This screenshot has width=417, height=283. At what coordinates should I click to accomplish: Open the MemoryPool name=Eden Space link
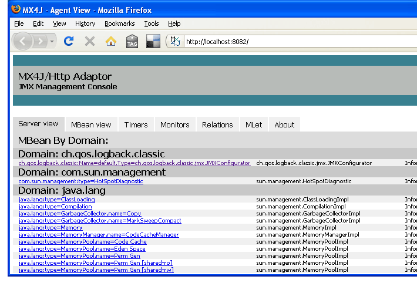click(82, 249)
